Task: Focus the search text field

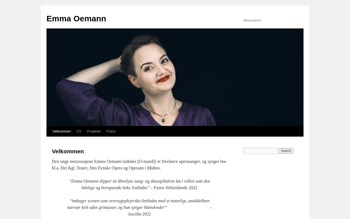Action: [261, 151]
